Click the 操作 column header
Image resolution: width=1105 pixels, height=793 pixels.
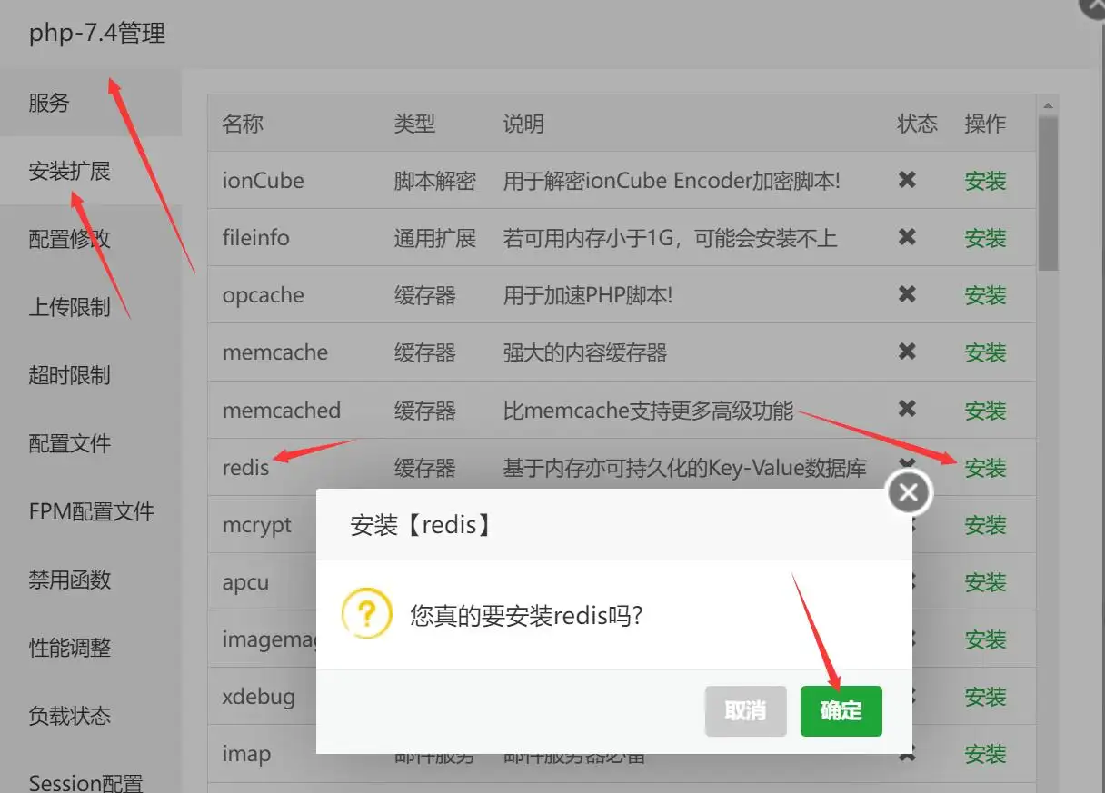tap(985, 124)
